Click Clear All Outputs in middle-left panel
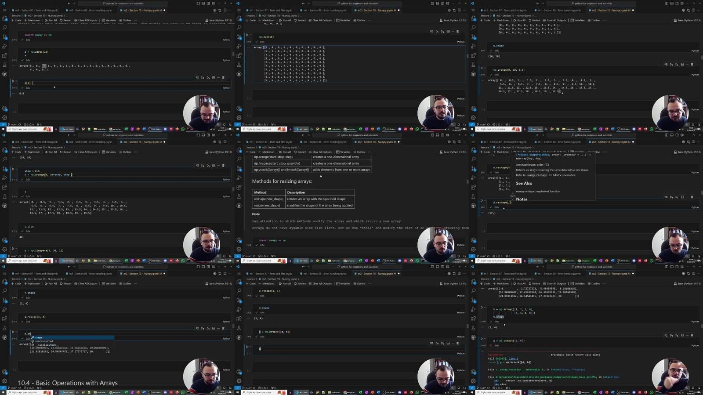Screen dimensions: 703x395 click(87, 152)
